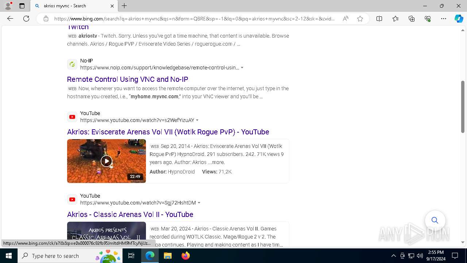Click the browser Back arrow
Image resolution: width=467 pixels, height=263 pixels.
coord(10,19)
